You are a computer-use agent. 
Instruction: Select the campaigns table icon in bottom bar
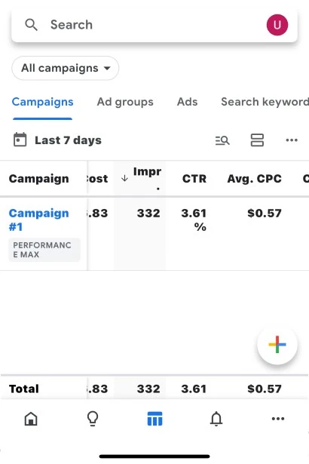tap(154, 419)
